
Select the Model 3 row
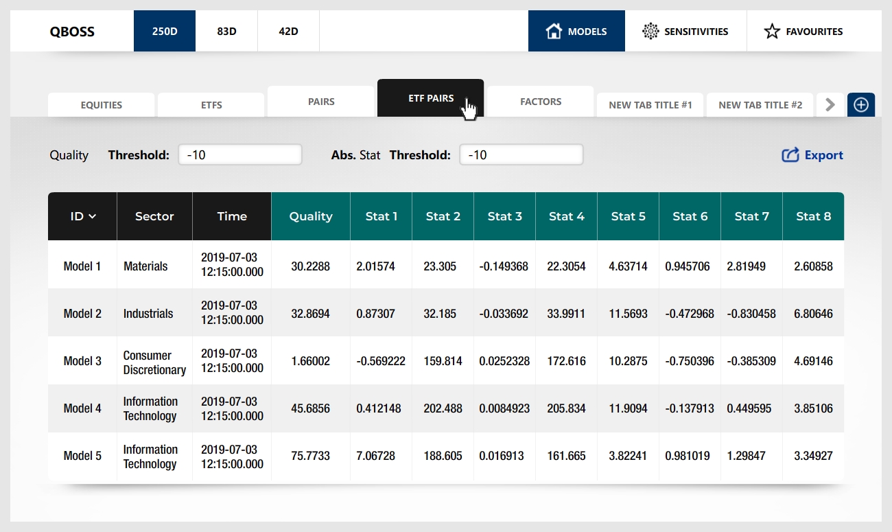(82, 361)
